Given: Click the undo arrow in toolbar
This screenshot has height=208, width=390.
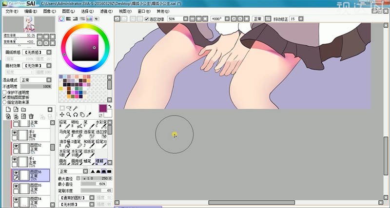Looking at the screenshot, I should (117, 19).
